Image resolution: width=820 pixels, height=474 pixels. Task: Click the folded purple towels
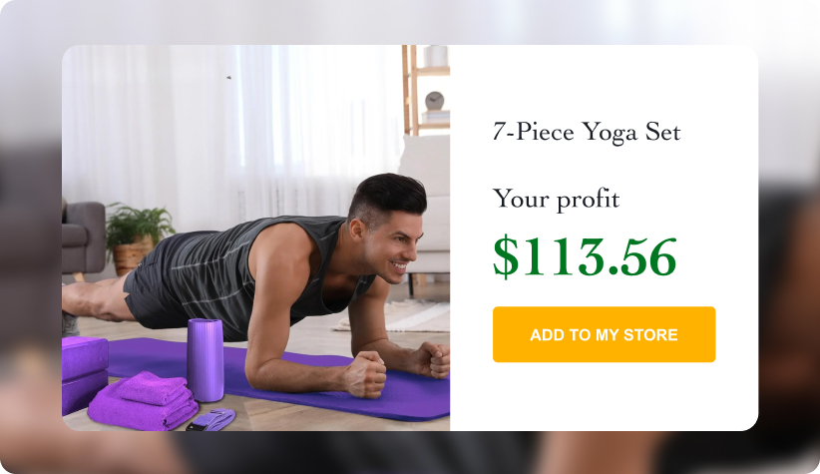point(143,401)
